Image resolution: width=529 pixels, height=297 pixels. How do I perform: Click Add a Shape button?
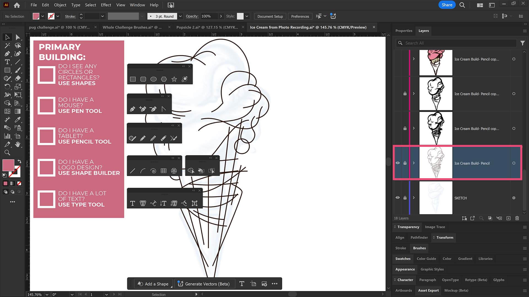click(x=153, y=284)
